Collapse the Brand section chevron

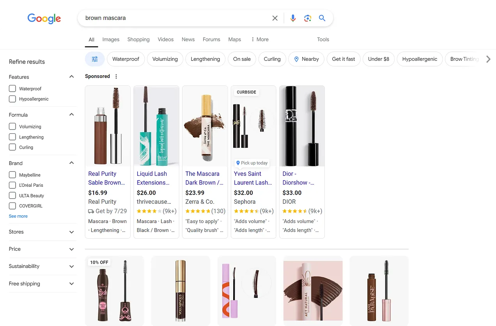pos(71,163)
